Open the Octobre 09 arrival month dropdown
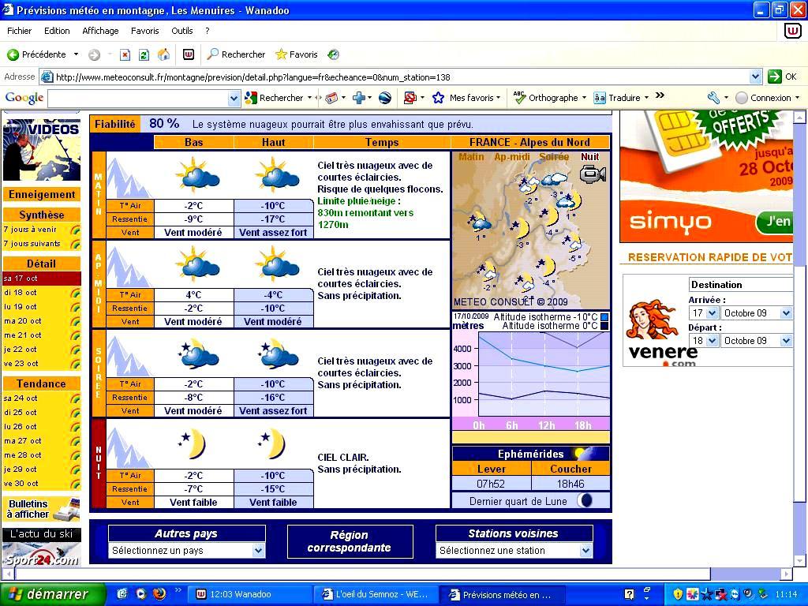 click(x=755, y=312)
